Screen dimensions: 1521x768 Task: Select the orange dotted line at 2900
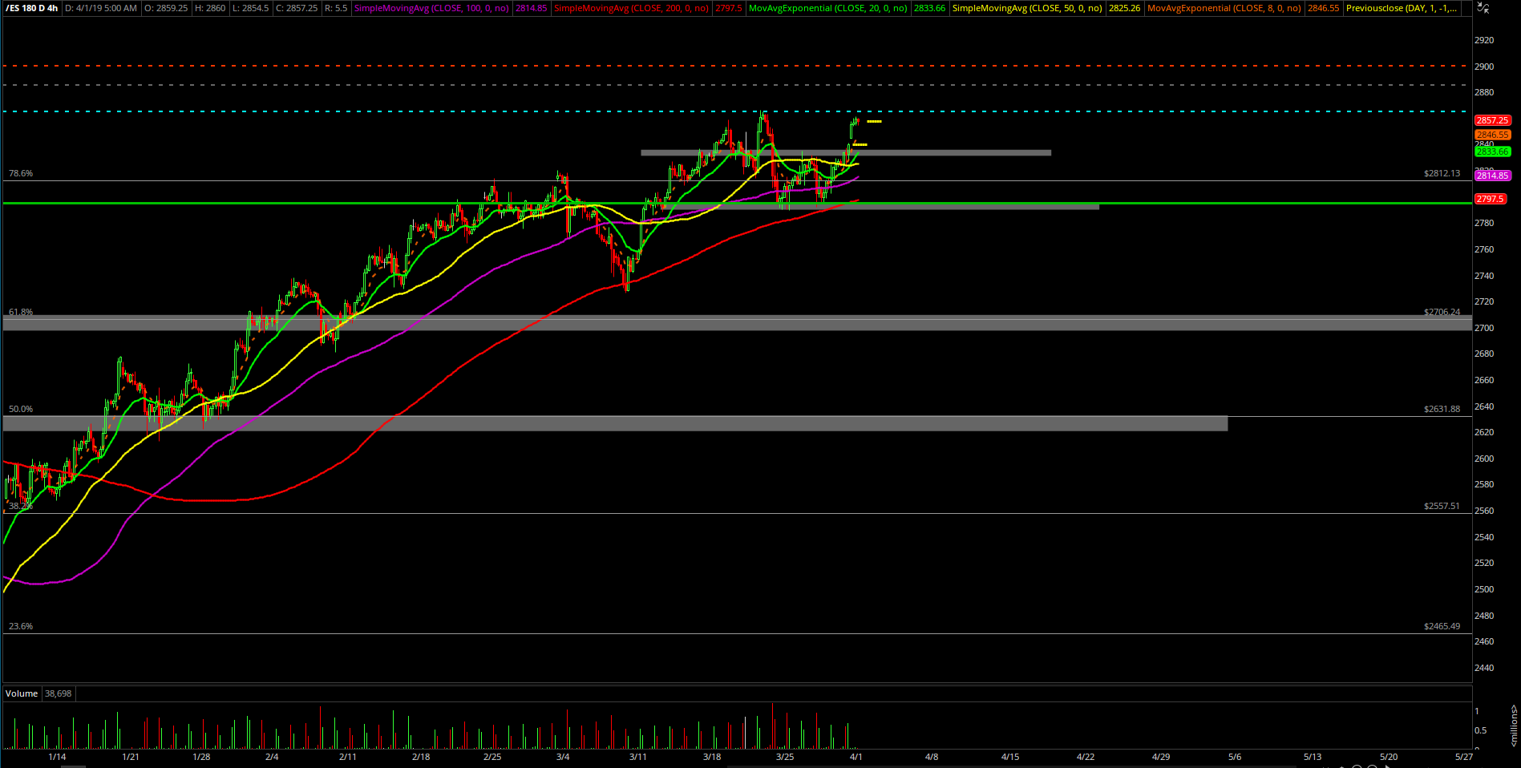pyautogui.click(x=736, y=66)
